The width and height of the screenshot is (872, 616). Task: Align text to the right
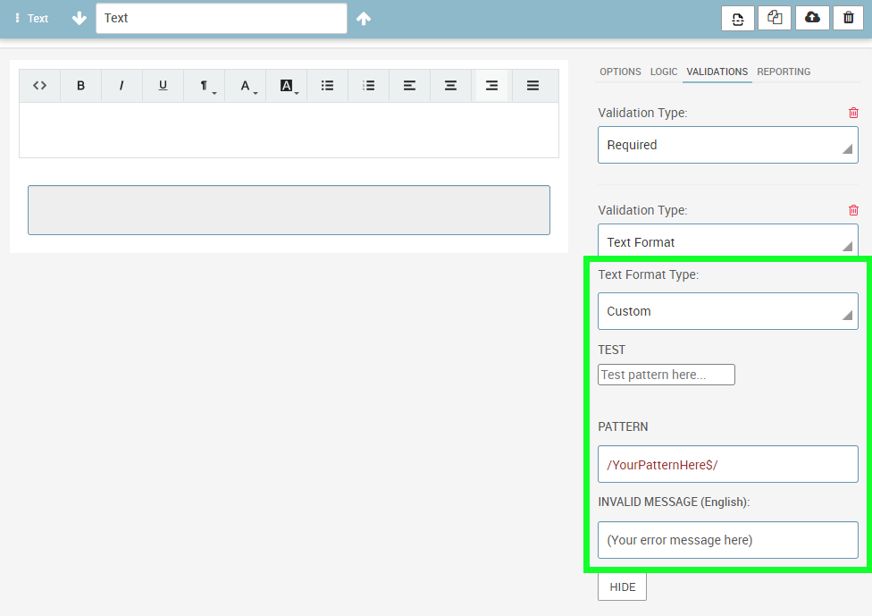tap(492, 86)
